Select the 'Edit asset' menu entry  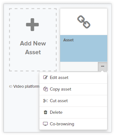[x=73, y=78]
